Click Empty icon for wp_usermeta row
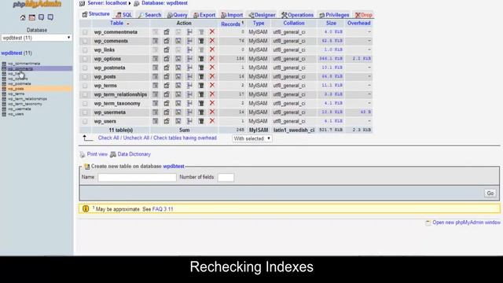 point(201,112)
